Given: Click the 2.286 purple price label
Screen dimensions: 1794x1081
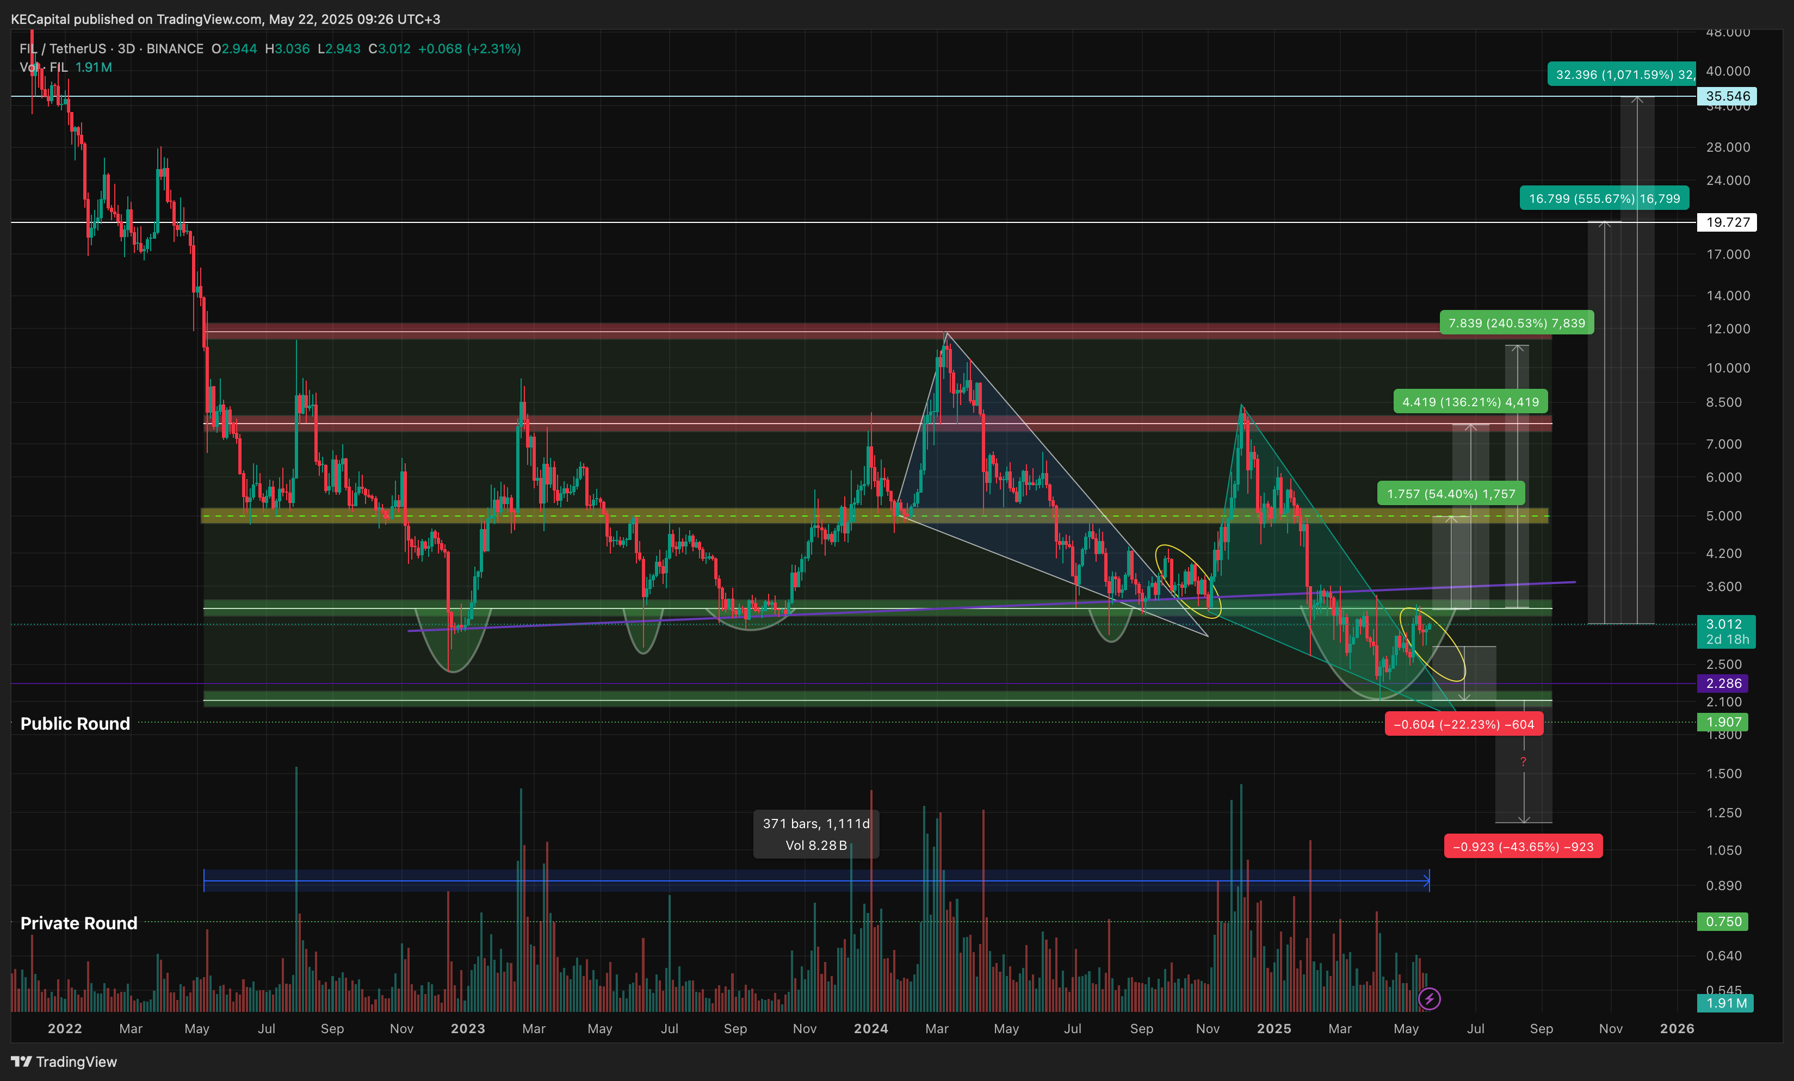Looking at the screenshot, I should pyautogui.click(x=1723, y=683).
